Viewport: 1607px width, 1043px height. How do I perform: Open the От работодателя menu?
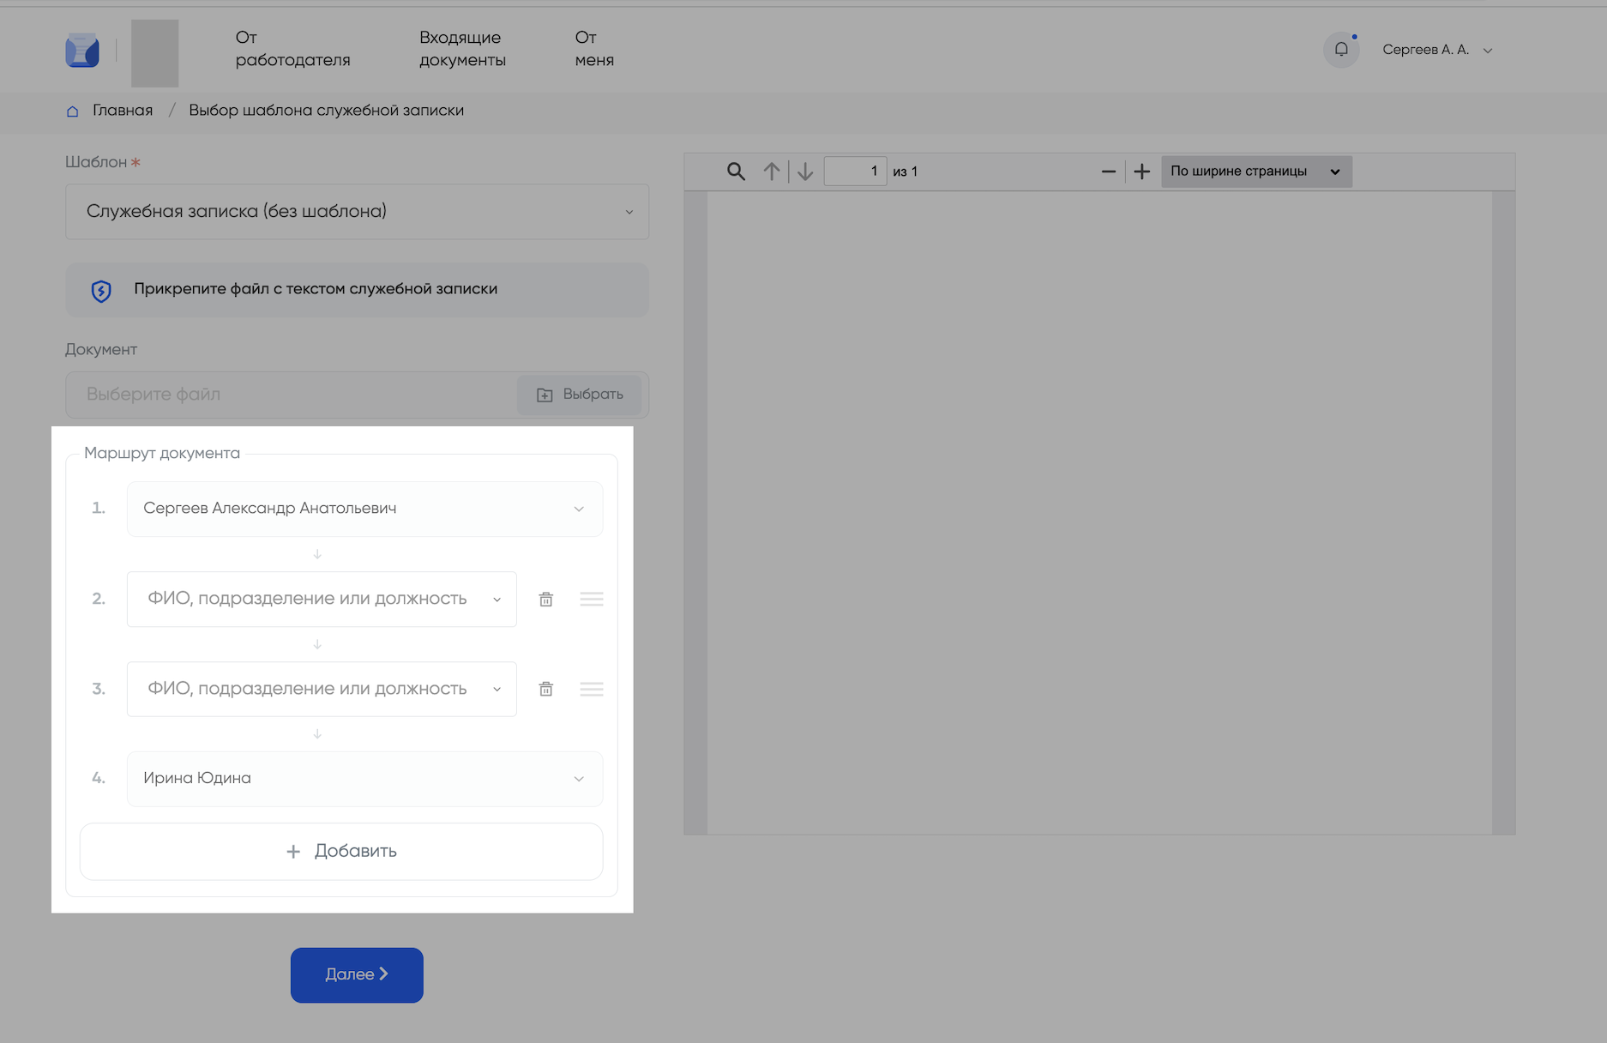tap(292, 49)
